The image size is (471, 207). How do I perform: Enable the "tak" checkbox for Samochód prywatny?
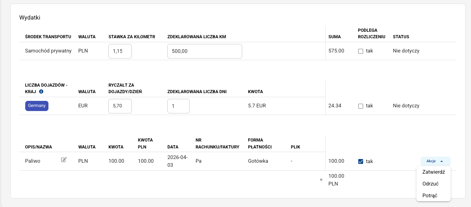pos(361,51)
